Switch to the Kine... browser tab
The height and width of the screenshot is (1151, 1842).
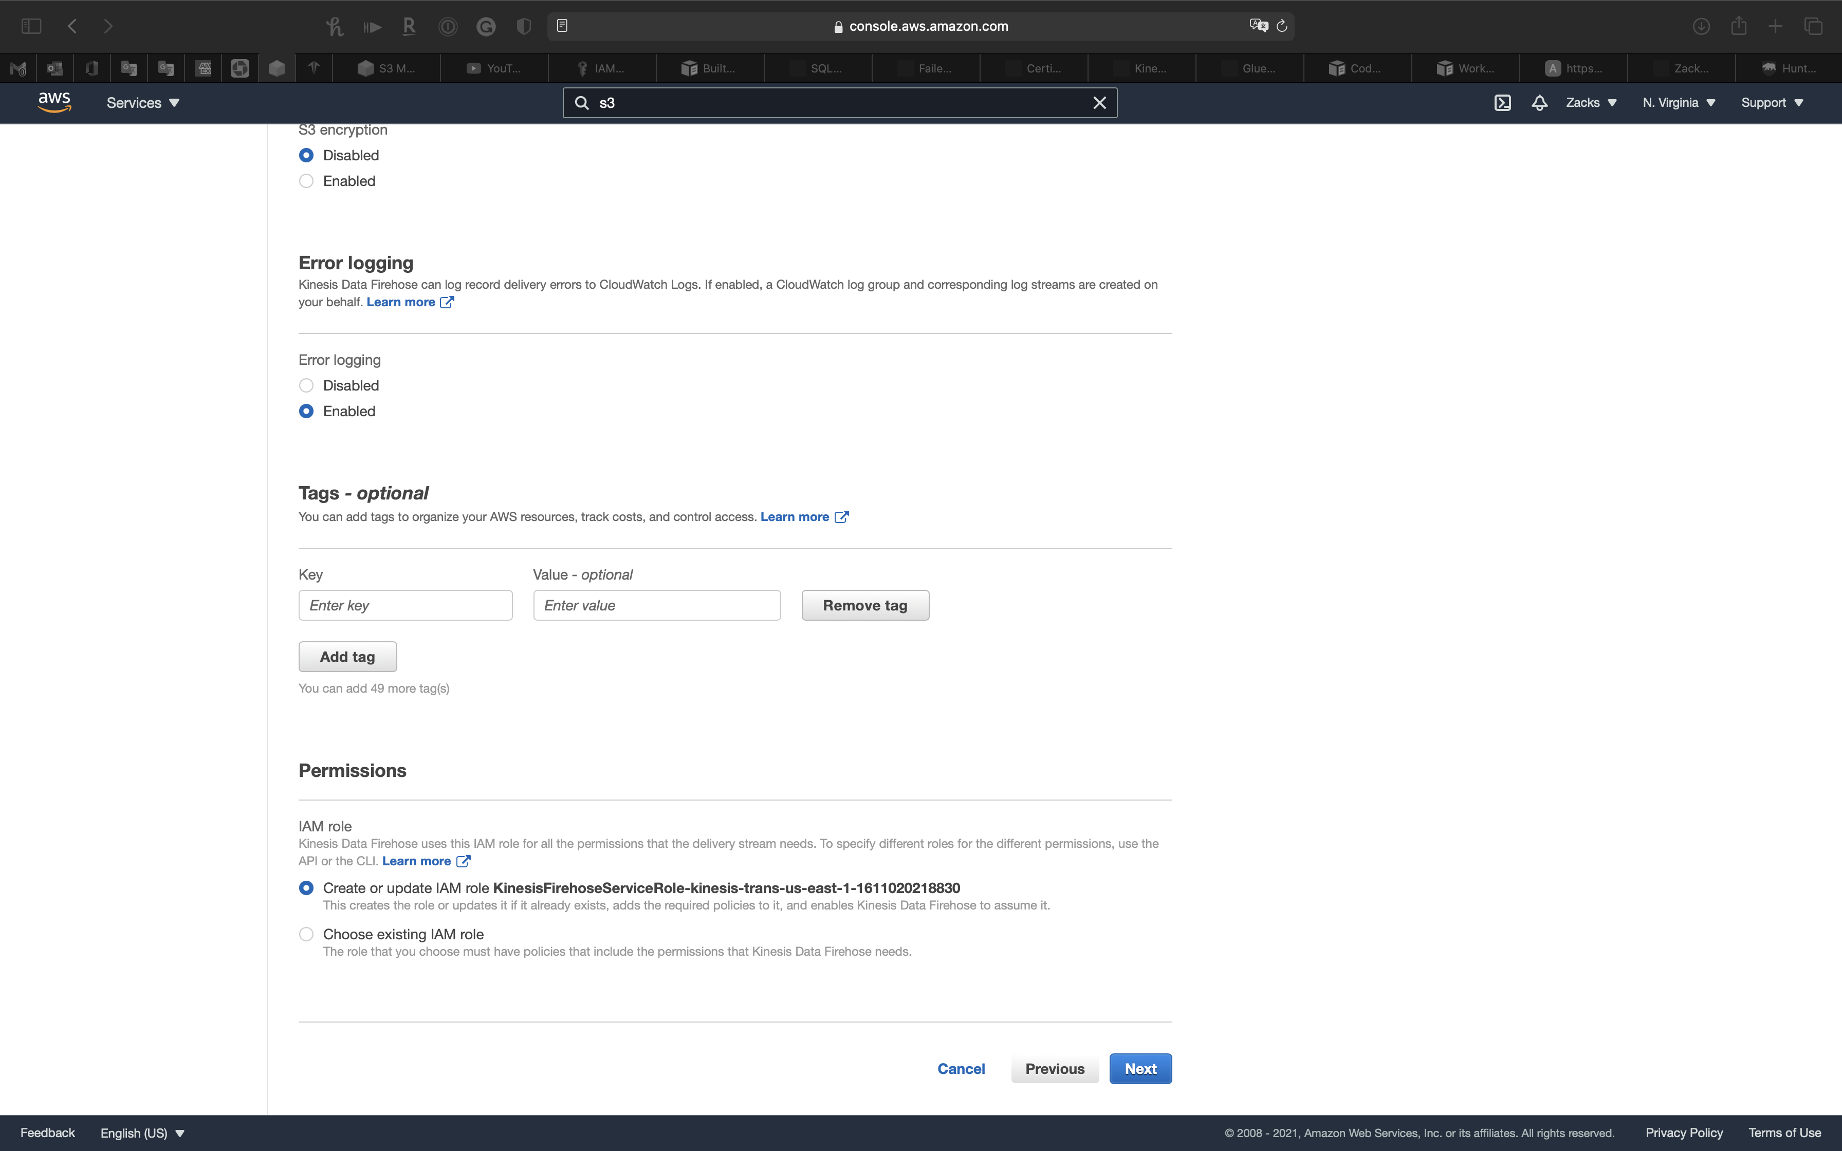click(1141, 68)
